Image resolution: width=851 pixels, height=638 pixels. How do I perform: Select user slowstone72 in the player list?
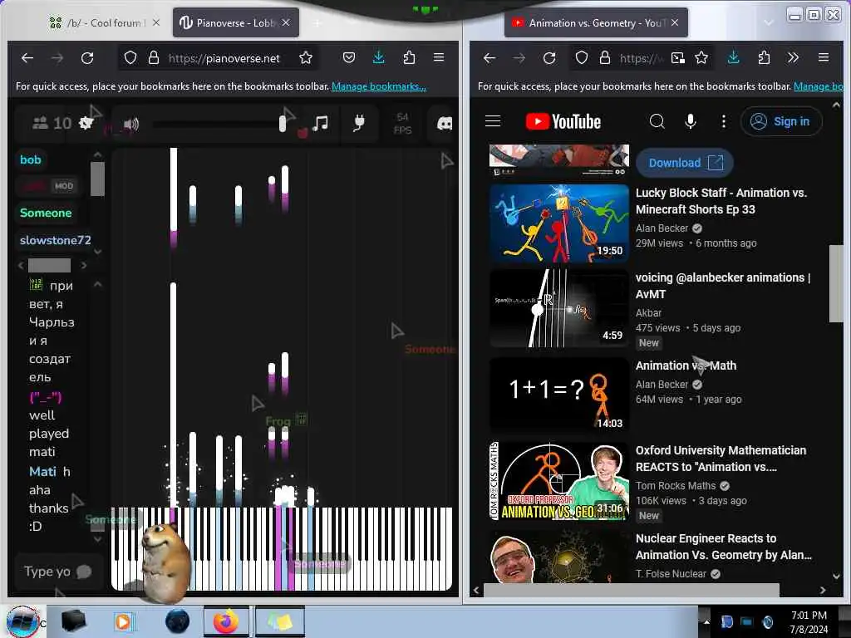point(56,240)
